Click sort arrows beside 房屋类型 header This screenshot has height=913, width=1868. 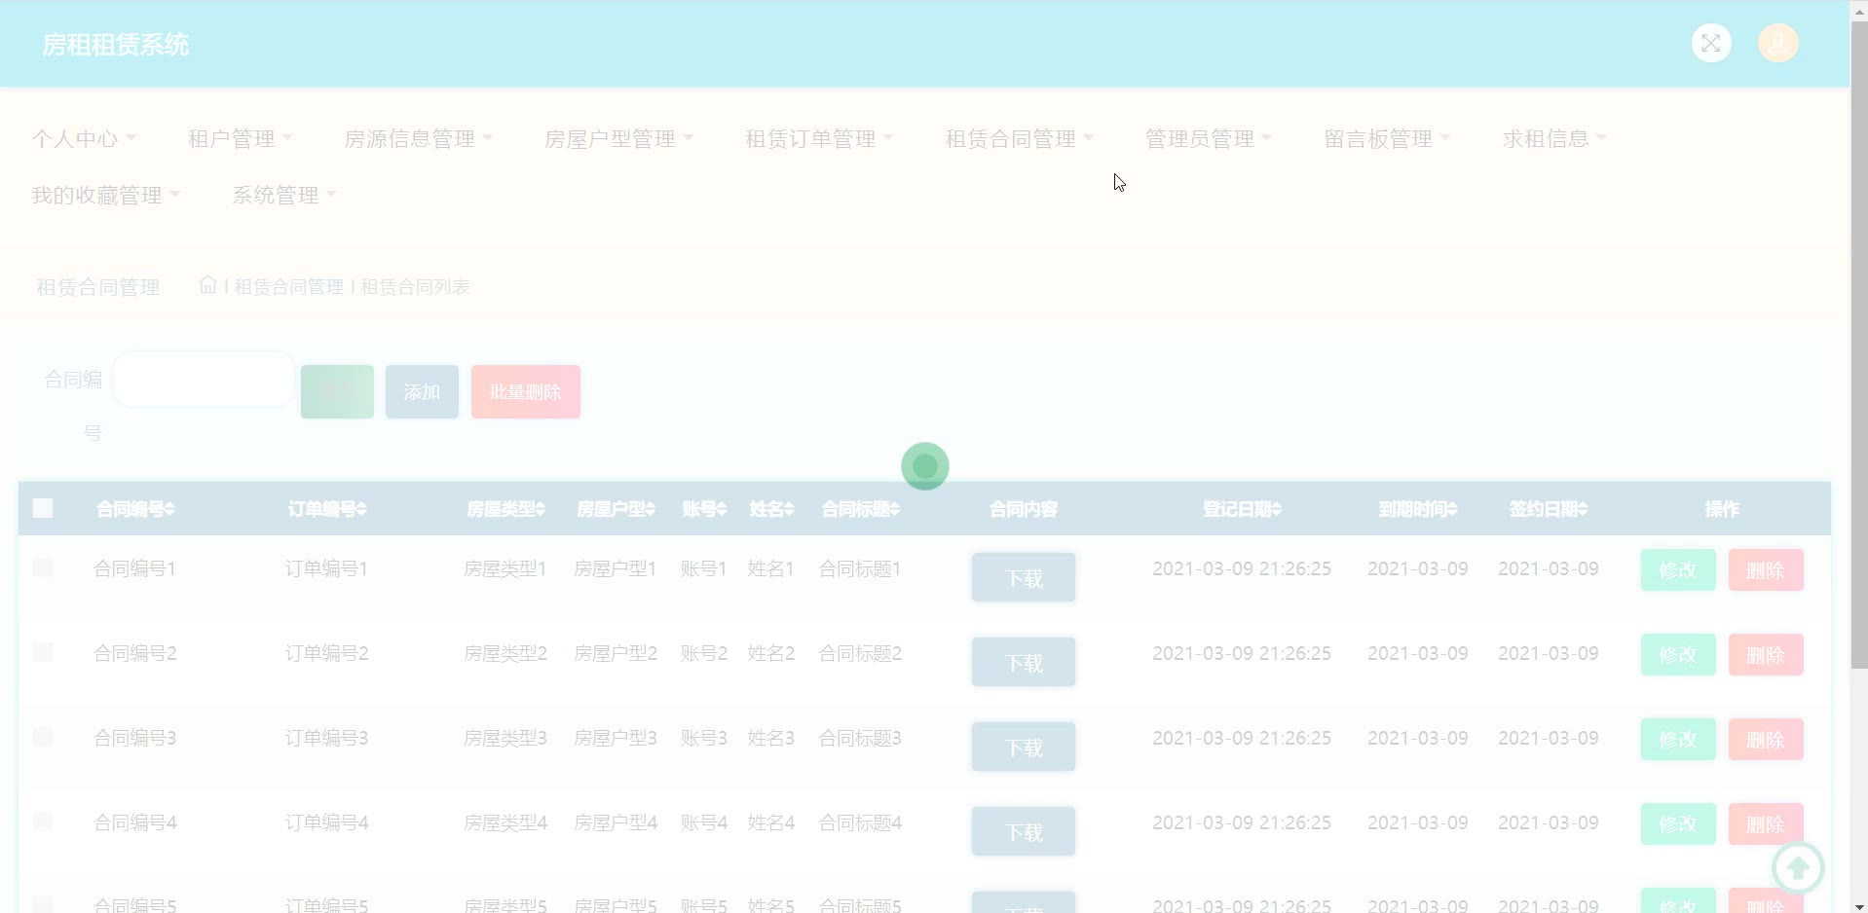541,509
